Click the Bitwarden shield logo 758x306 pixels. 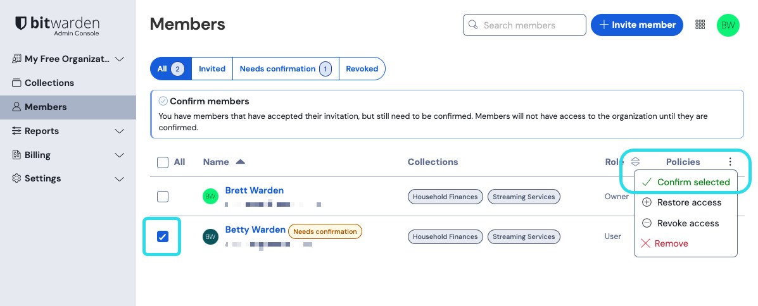coord(21,23)
